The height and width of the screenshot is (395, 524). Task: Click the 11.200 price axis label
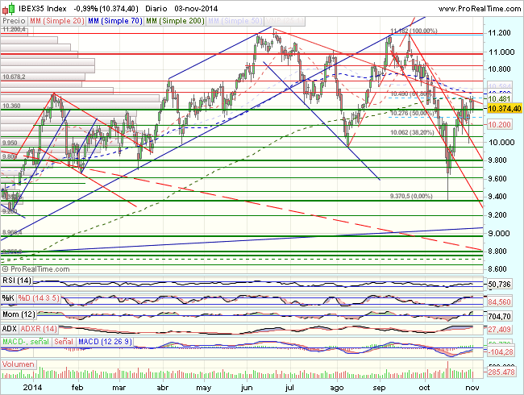[499, 33]
